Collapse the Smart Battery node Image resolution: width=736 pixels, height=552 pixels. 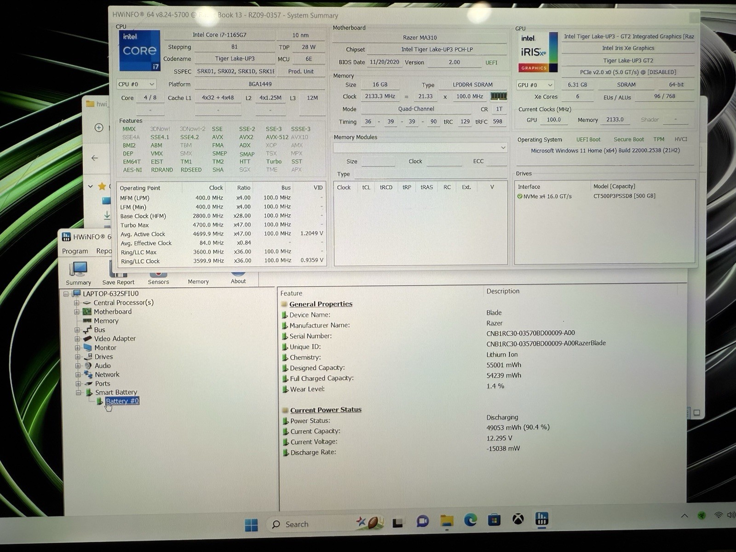78,392
